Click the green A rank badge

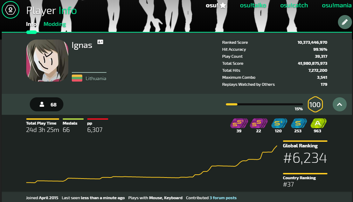pos(318,123)
